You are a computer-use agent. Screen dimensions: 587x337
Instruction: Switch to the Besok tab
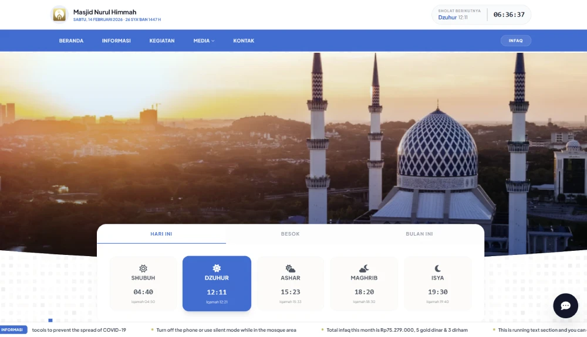coord(290,234)
